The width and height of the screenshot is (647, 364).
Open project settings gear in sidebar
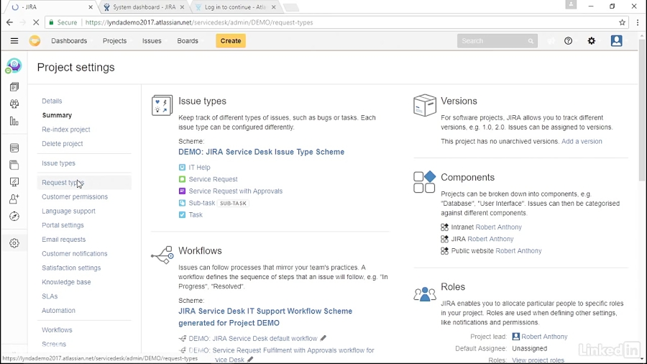(x=14, y=243)
